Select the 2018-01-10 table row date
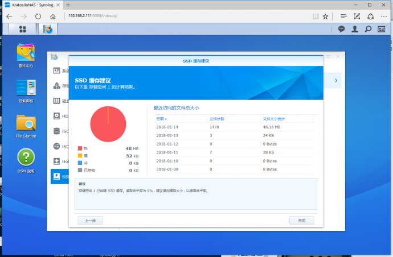This screenshot has width=393, height=257. click(x=167, y=161)
